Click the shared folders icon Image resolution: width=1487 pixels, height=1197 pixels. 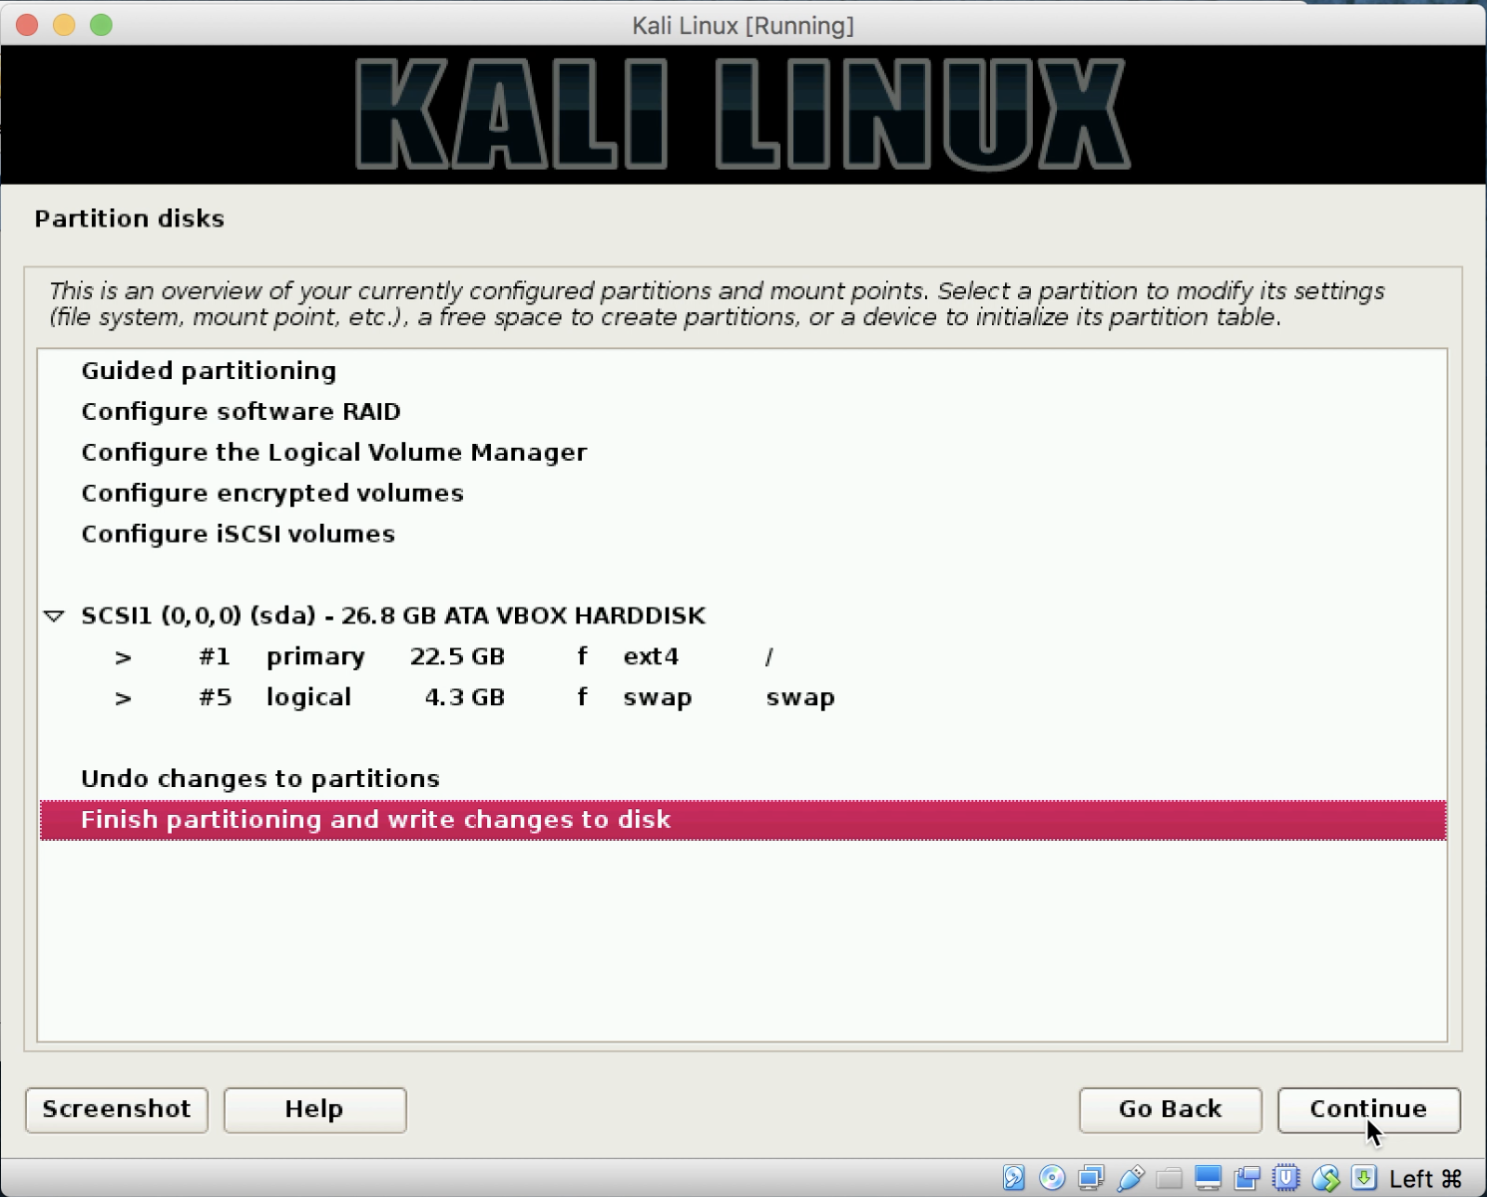point(1169,1178)
